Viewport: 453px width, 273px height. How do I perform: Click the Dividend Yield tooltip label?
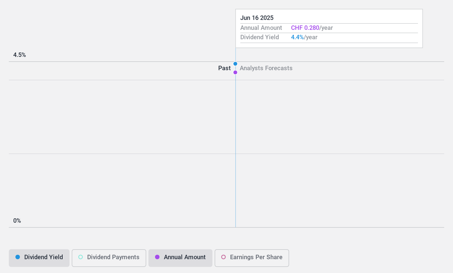[260, 37]
